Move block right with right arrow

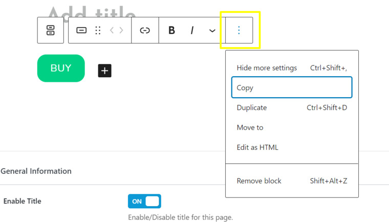tap(121, 30)
